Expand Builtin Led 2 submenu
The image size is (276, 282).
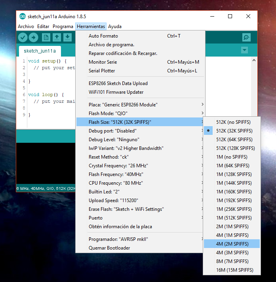[140, 192]
